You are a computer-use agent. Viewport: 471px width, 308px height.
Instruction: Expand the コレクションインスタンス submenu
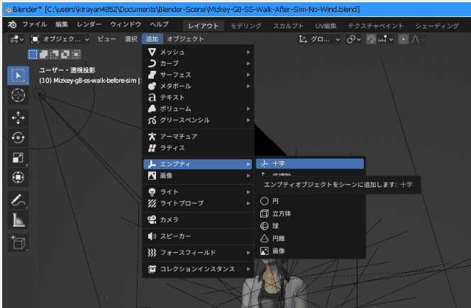coord(198,269)
